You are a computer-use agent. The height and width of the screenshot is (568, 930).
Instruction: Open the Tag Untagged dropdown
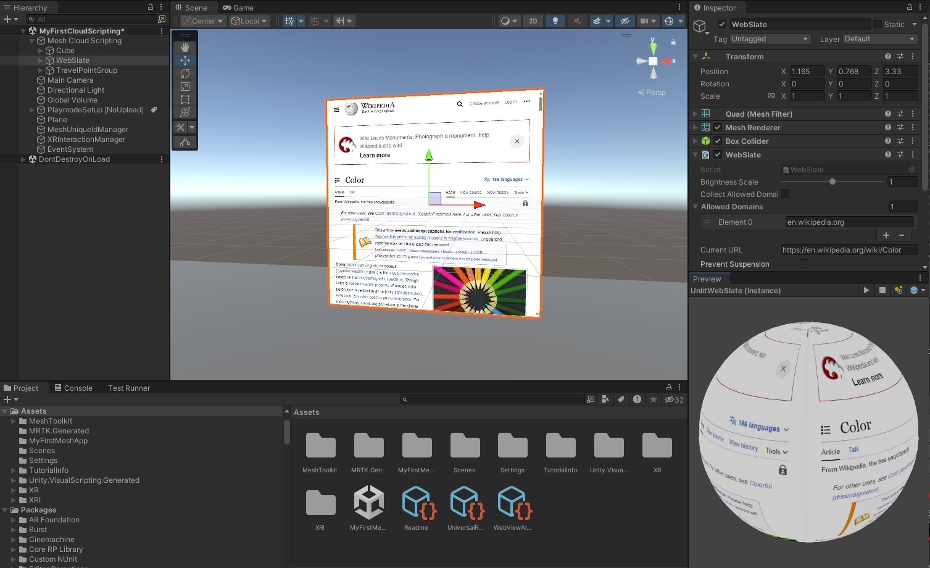point(770,39)
